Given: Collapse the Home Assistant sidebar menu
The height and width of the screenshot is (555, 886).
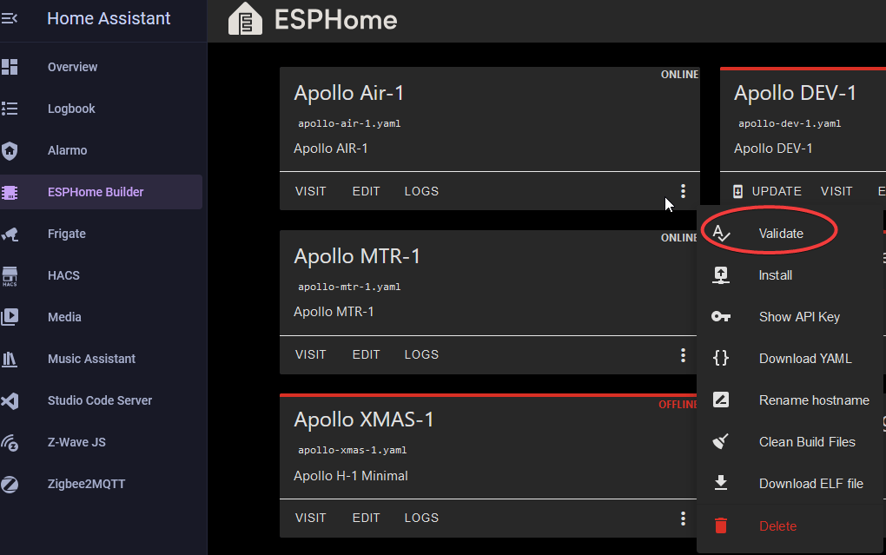Looking at the screenshot, I should tap(10, 18).
